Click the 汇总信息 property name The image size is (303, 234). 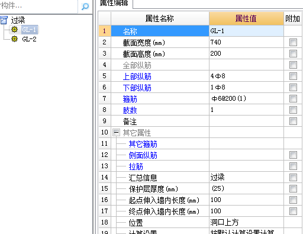pos(143,178)
